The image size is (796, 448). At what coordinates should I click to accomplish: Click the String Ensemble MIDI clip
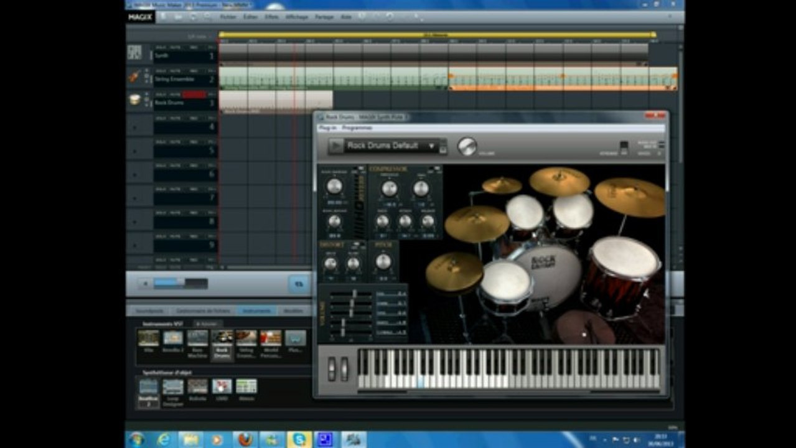(334, 78)
